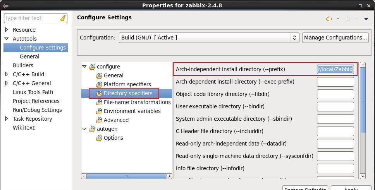Collapse the Autotools tree node
This screenshot has height=190, width=375.
(7, 39)
